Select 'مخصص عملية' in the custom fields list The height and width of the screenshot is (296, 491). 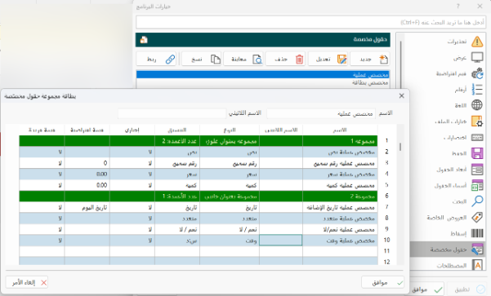click(x=263, y=75)
